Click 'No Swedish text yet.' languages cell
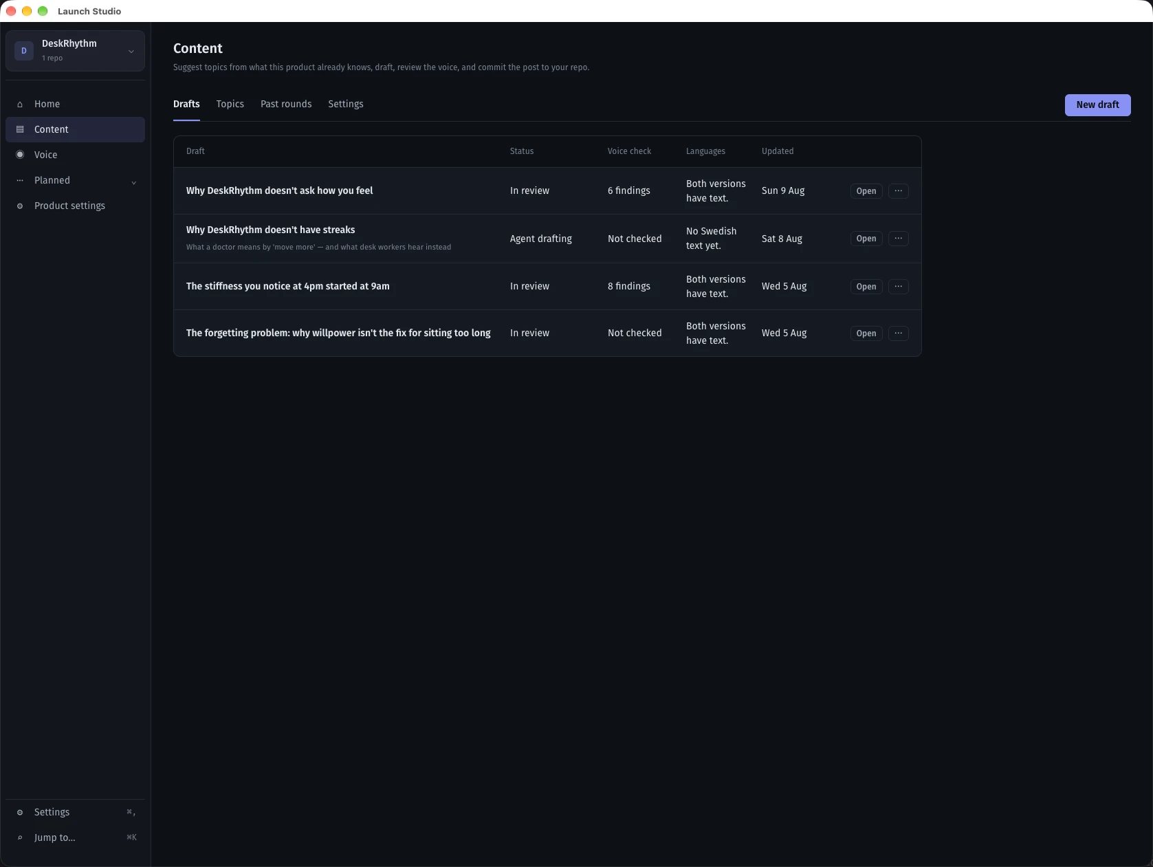 (712, 239)
